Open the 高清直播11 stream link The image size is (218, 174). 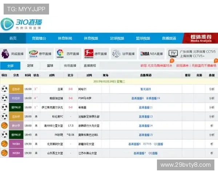point(146,107)
